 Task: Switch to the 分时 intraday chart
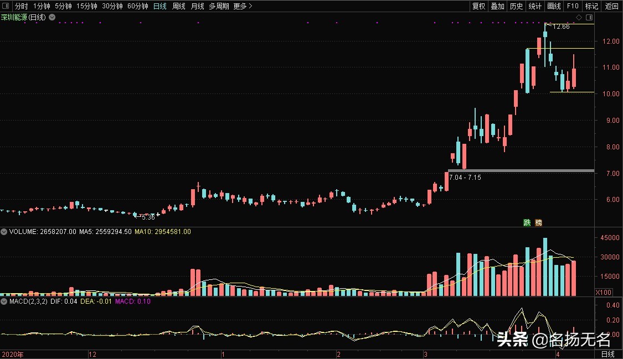pos(22,6)
